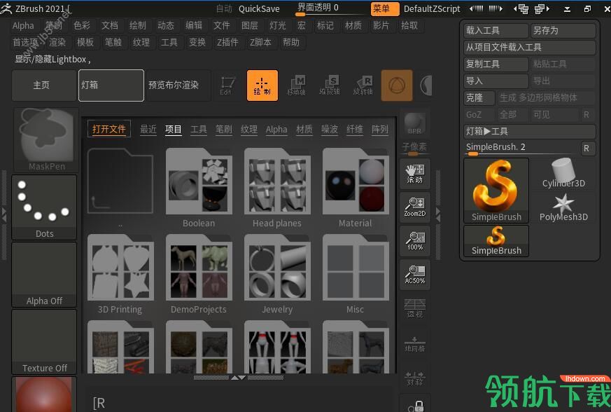Click the Clone tool button

pyautogui.click(x=479, y=98)
